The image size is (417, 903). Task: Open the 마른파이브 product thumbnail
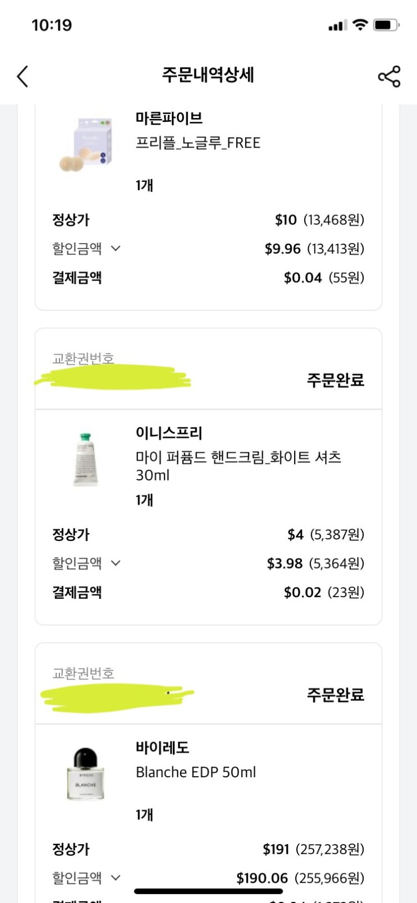pyautogui.click(x=86, y=145)
